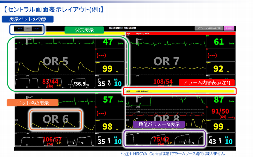Image resolution: width=253 pixels, height=157 pixels.
Task: Select the OR8 NIBP SYS LOW yellow alarm bar
Action: click(180, 91)
